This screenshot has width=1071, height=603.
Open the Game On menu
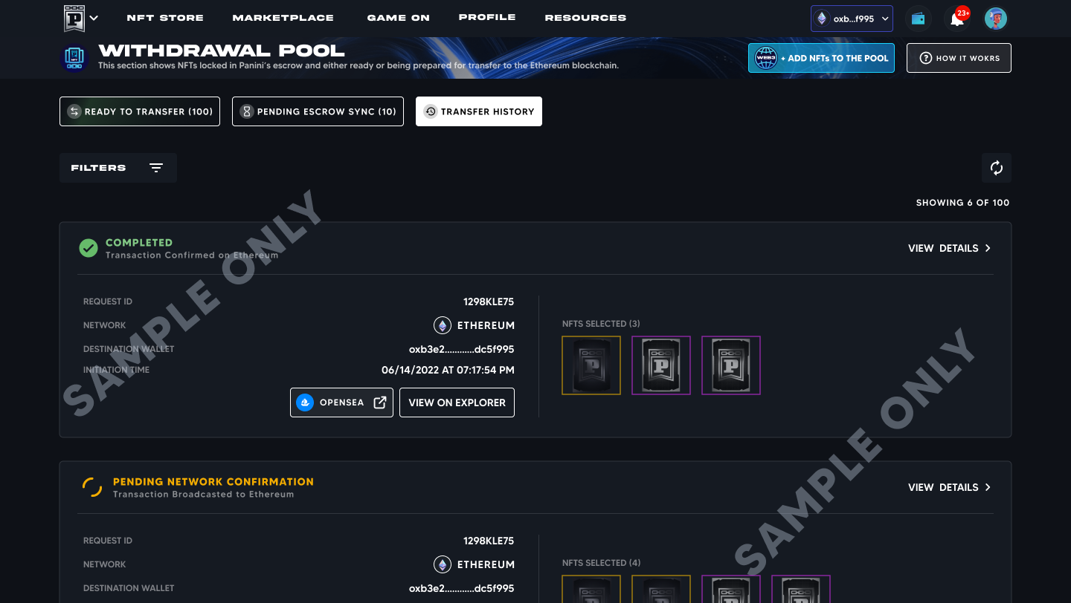399,18
